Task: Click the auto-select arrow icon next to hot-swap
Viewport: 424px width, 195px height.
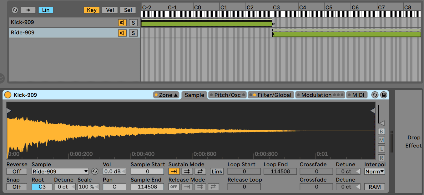Action: point(28,10)
